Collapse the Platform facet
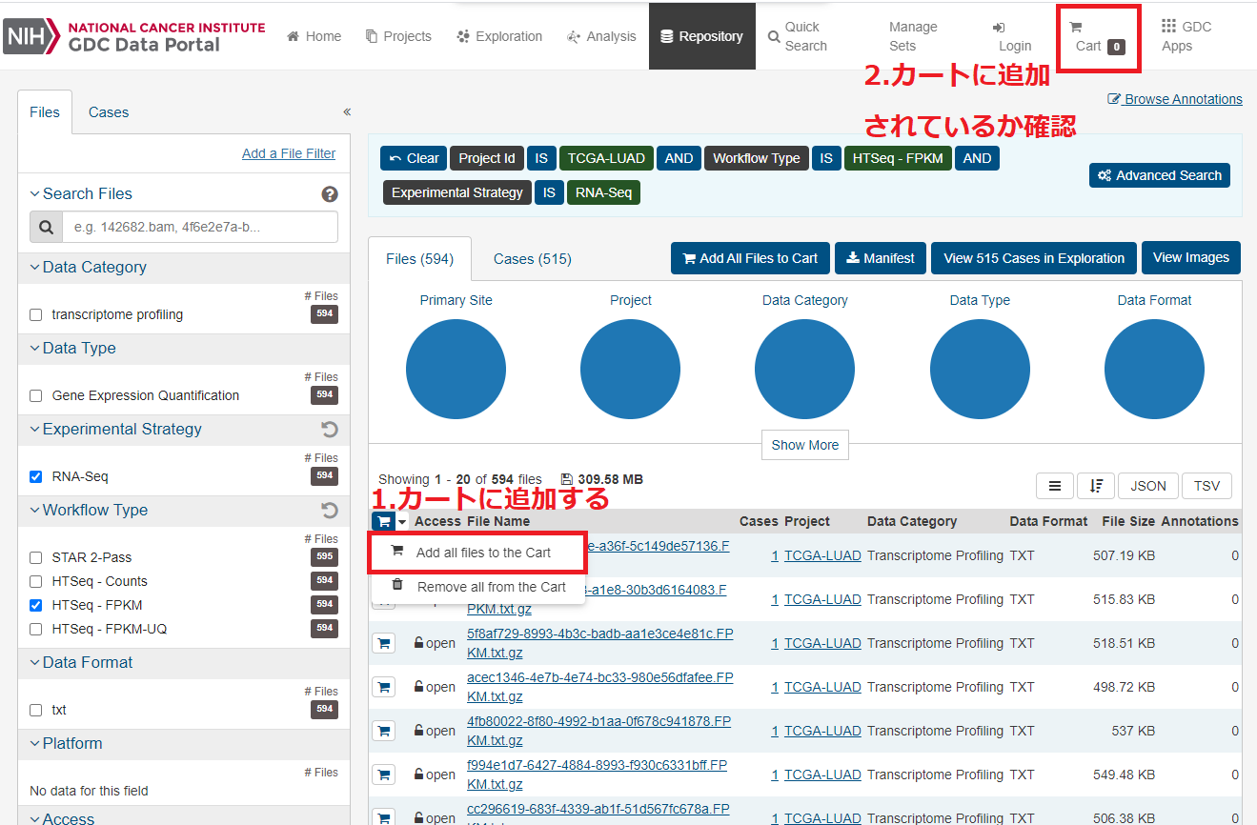 tap(66, 743)
